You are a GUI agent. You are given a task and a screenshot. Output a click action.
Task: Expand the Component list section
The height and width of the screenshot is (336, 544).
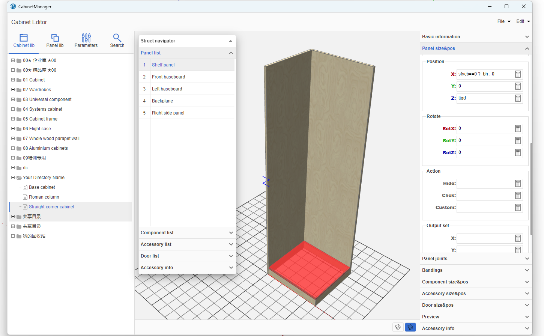pyautogui.click(x=187, y=233)
